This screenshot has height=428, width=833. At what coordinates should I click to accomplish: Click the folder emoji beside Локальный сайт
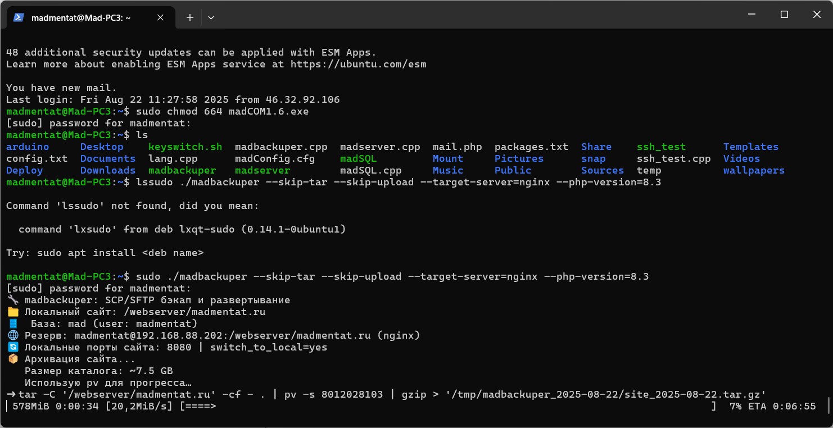click(x=12, y=312)
